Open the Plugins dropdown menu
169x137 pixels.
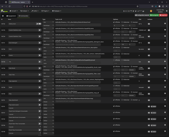click(46, 11)
